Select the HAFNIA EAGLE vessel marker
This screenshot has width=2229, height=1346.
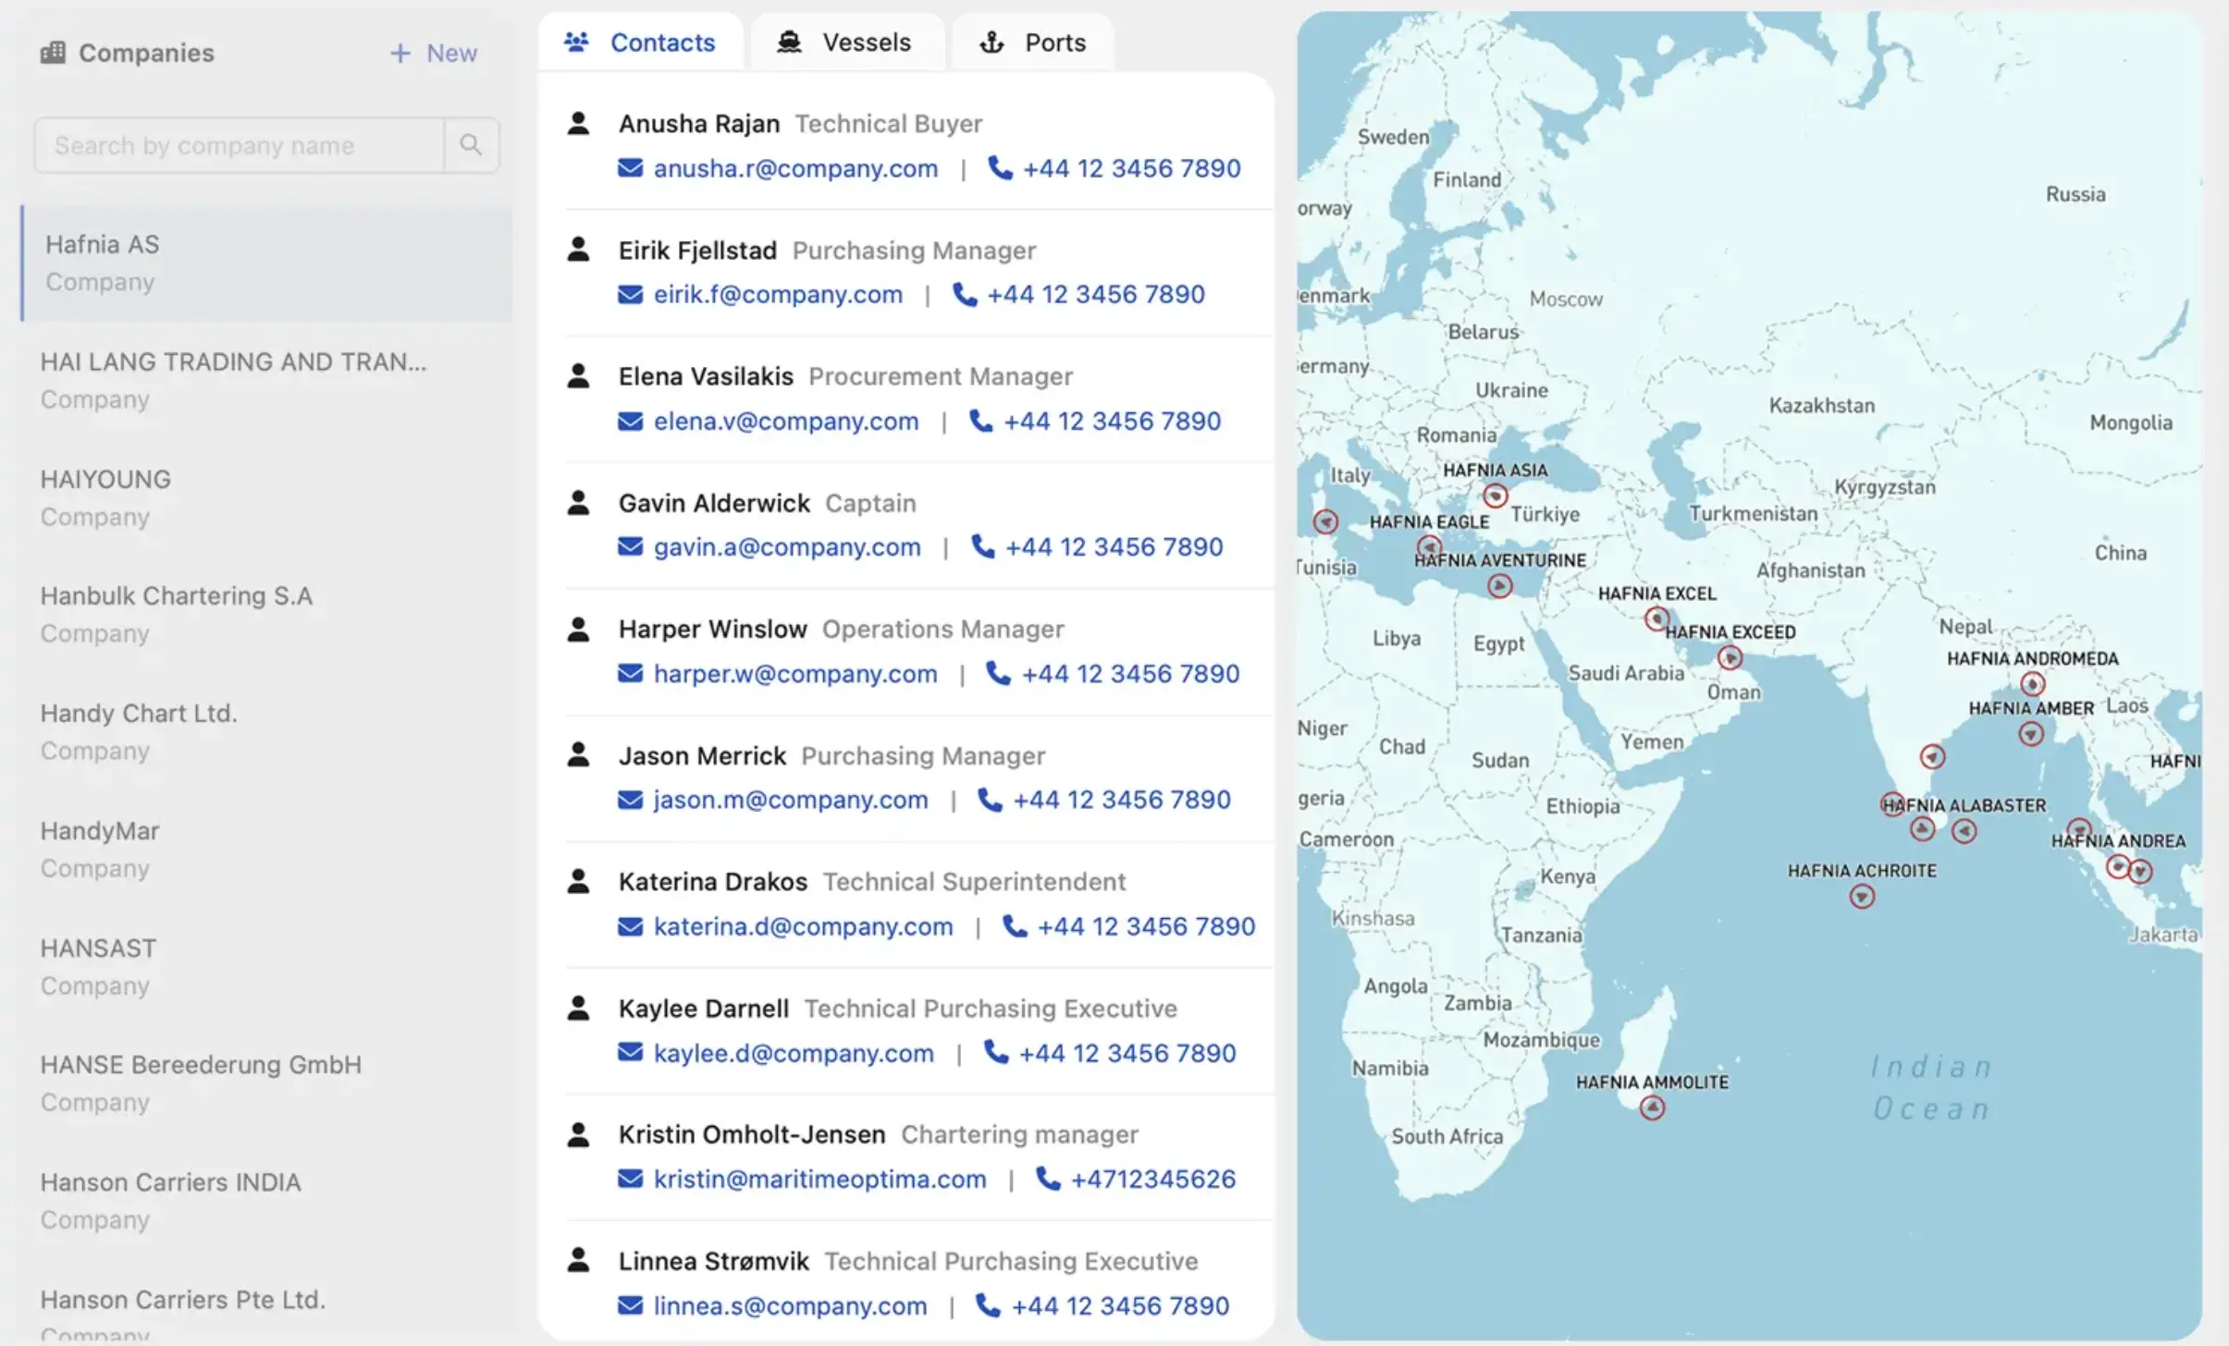(1429, 545)
